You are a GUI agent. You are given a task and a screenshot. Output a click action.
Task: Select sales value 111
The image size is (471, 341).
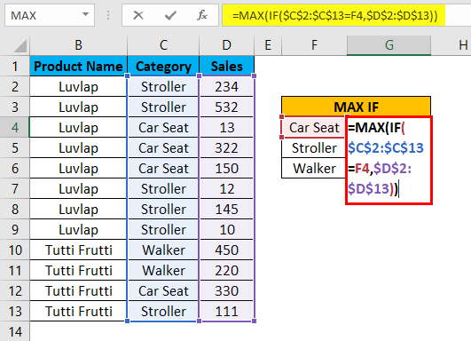227,311
